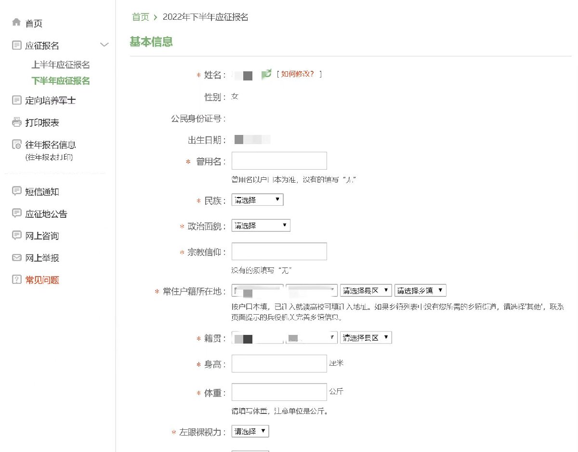
Task: Click the home icon in sidebar
Action: 16,23
